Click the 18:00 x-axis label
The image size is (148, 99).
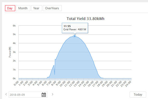[100, 84]
